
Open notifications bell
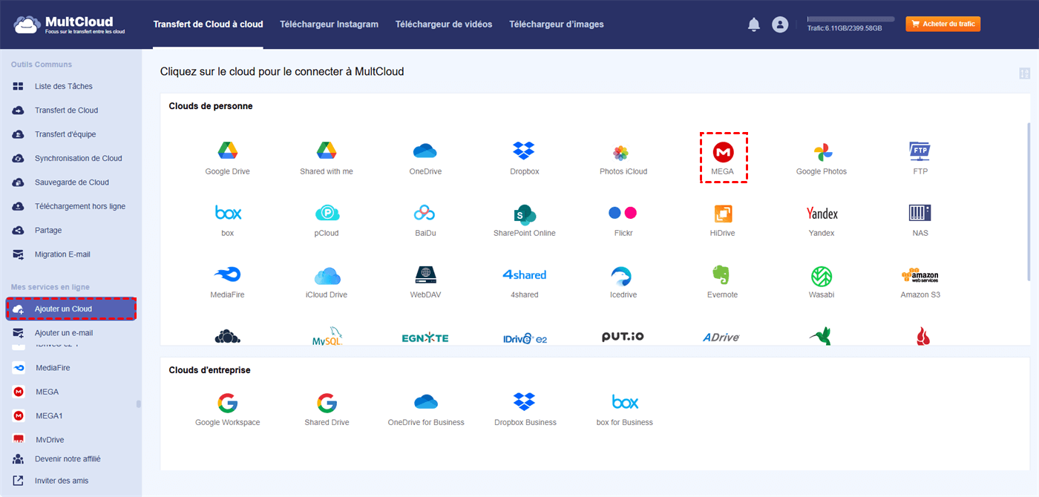(x=754, y=24)
